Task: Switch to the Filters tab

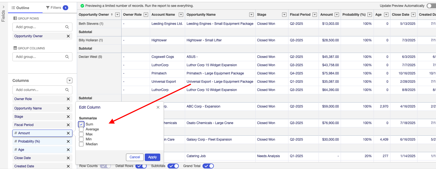Action: click(57, 8)
